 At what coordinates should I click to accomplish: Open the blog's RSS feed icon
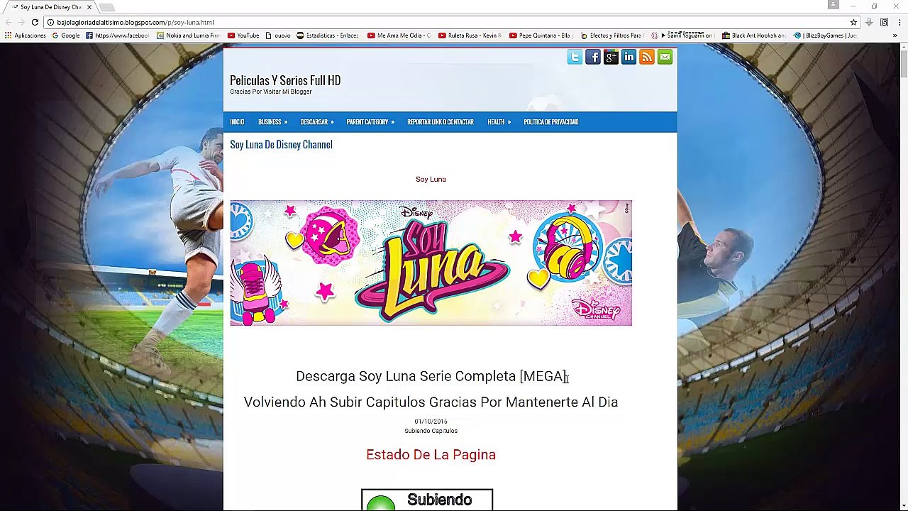click(x=647, y=57)
